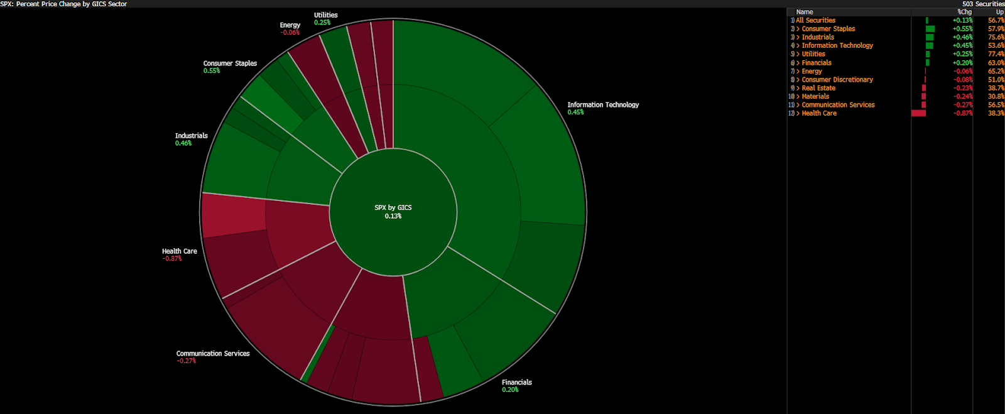Viewport: 1005px width, 414px height.
Task: Sort by the Up column header
Action: click(1000, 12)
